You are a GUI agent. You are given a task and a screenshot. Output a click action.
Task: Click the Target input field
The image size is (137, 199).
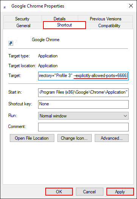click(x=83, y=76)
